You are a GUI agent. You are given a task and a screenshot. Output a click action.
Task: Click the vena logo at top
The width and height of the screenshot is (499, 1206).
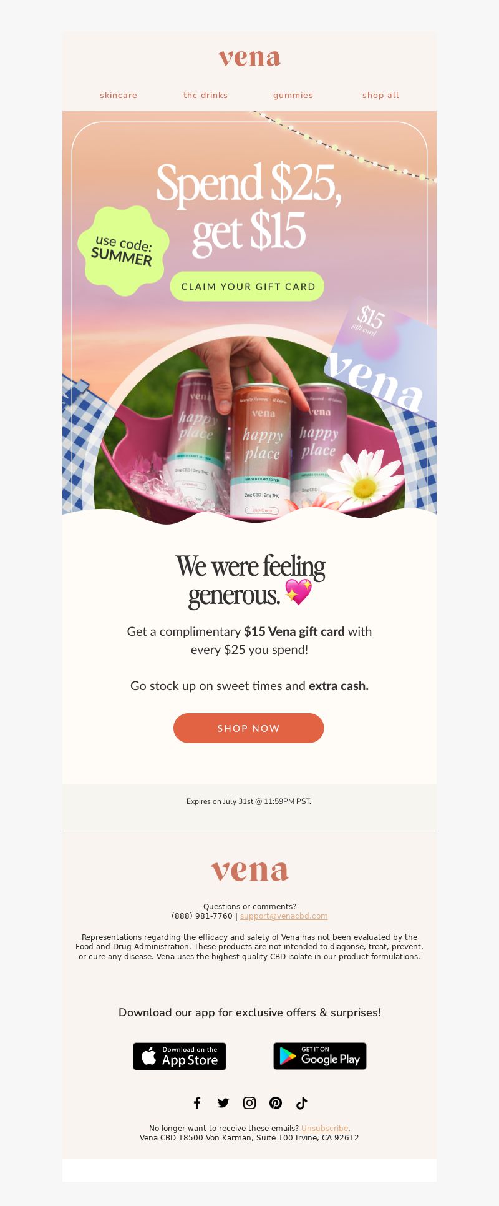[249, 58]
